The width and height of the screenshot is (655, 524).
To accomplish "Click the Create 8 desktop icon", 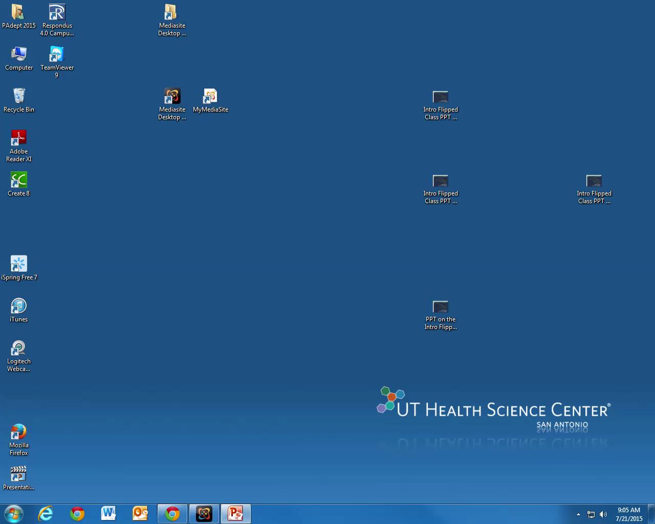I will tap(19, 181).
